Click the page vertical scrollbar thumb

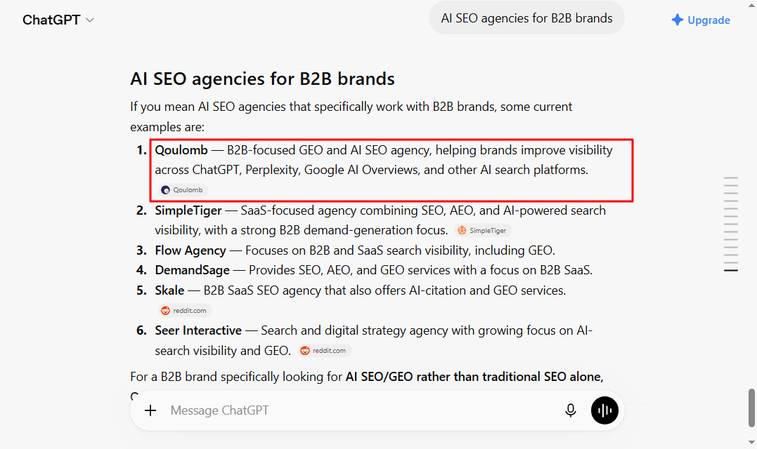pyautogui.click(x=751, y=408)
